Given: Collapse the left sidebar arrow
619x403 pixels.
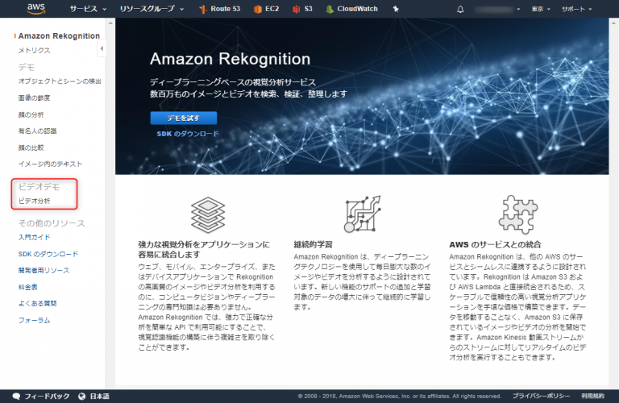Looking at the screenshot, I should pos(102,48).
